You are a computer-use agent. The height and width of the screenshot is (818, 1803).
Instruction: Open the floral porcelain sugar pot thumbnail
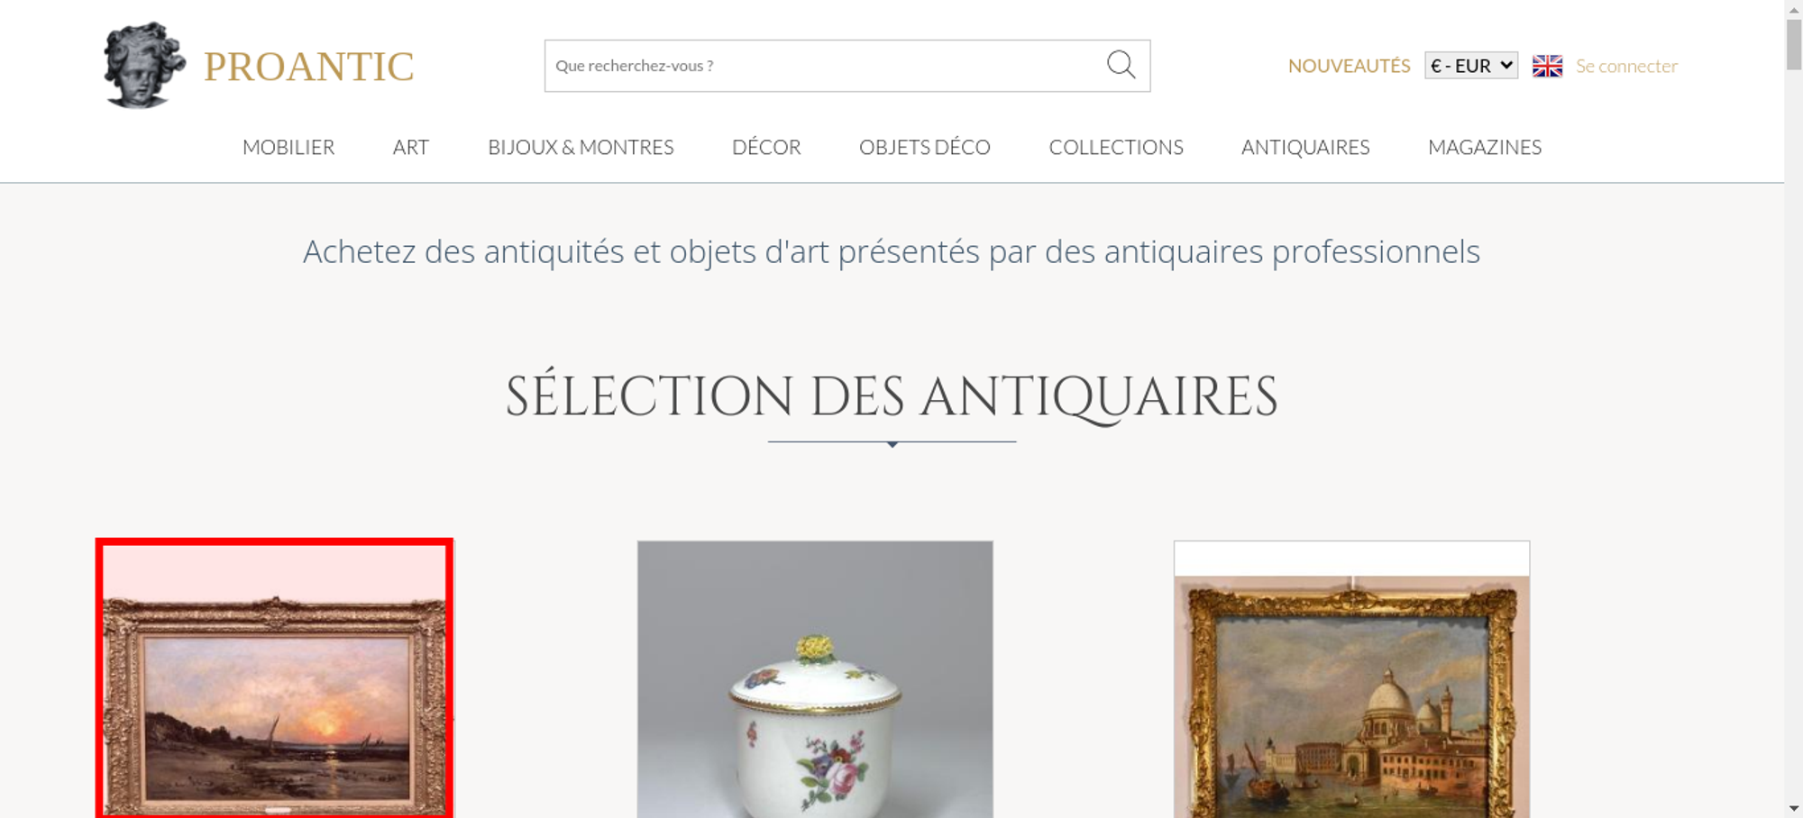815,679
